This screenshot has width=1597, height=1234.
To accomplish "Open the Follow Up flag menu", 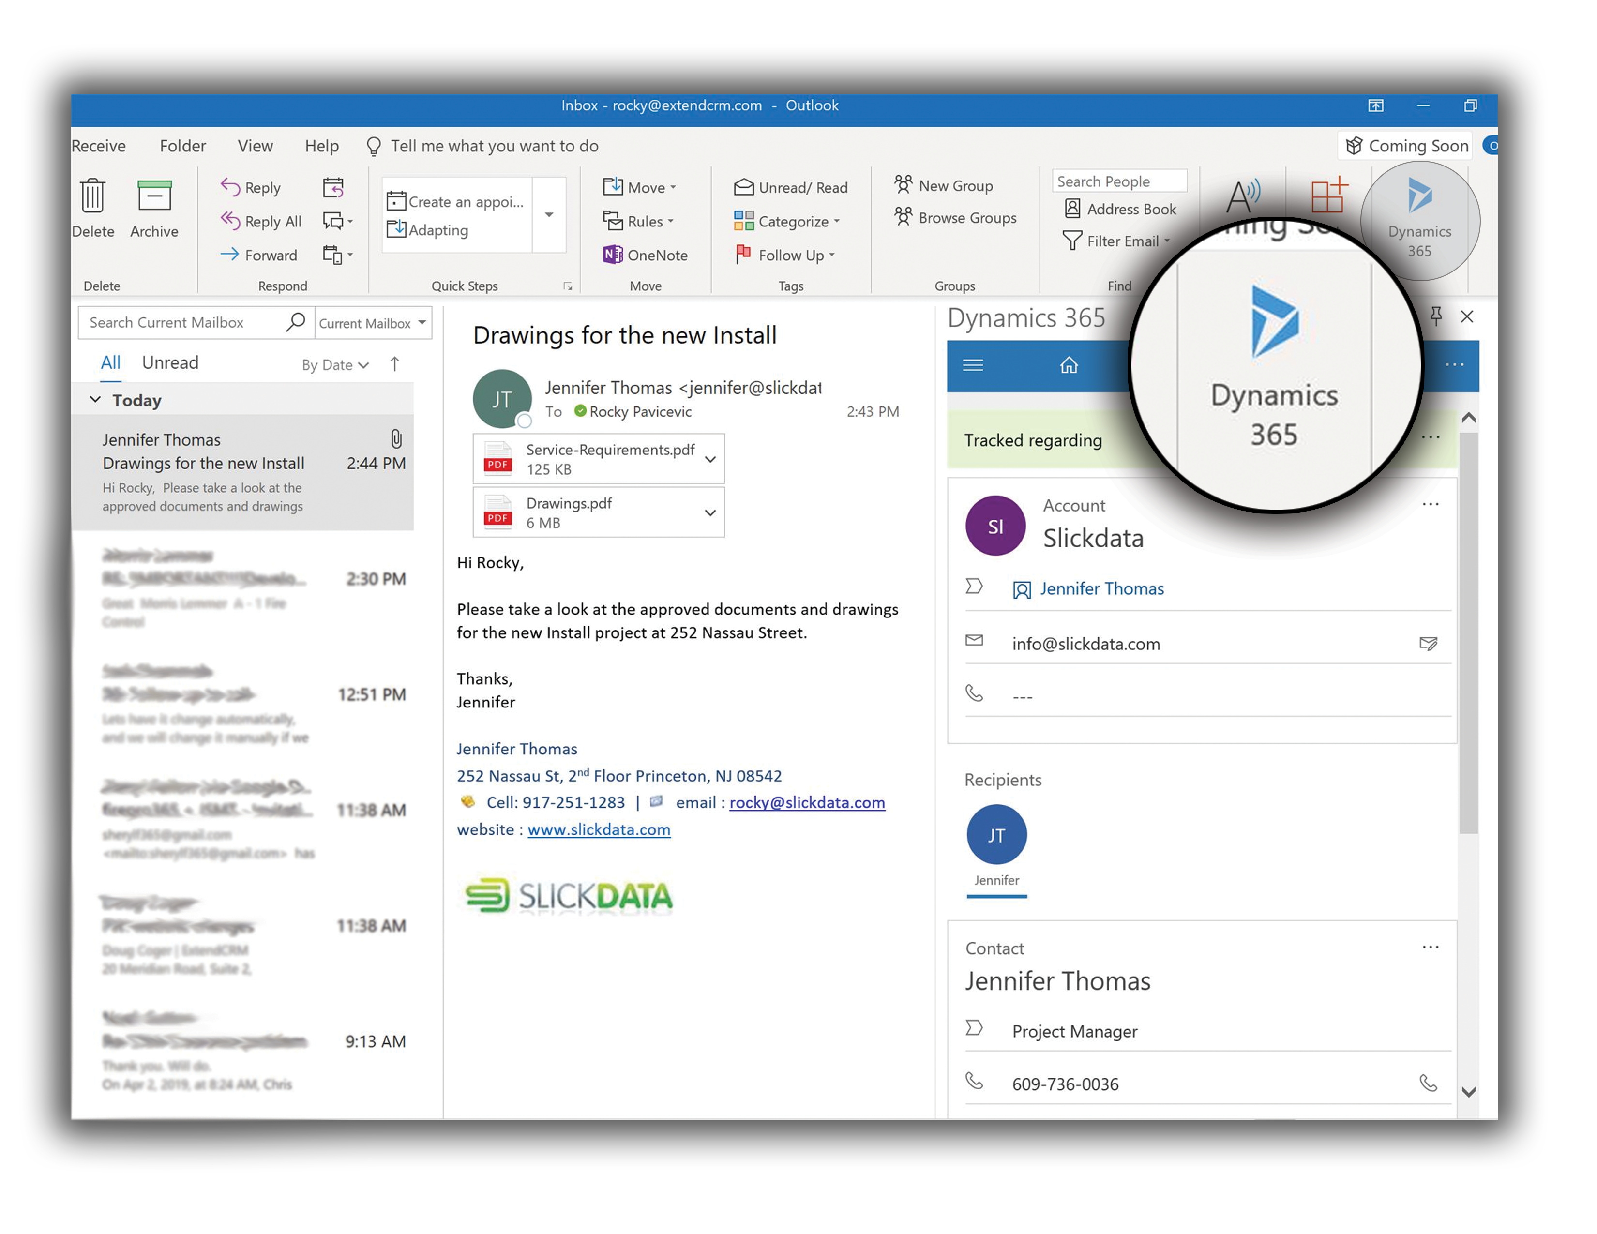I will tap(784, 255).
